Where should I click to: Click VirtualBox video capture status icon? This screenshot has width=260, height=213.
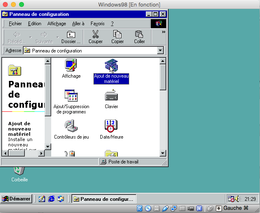click(191, 209)
